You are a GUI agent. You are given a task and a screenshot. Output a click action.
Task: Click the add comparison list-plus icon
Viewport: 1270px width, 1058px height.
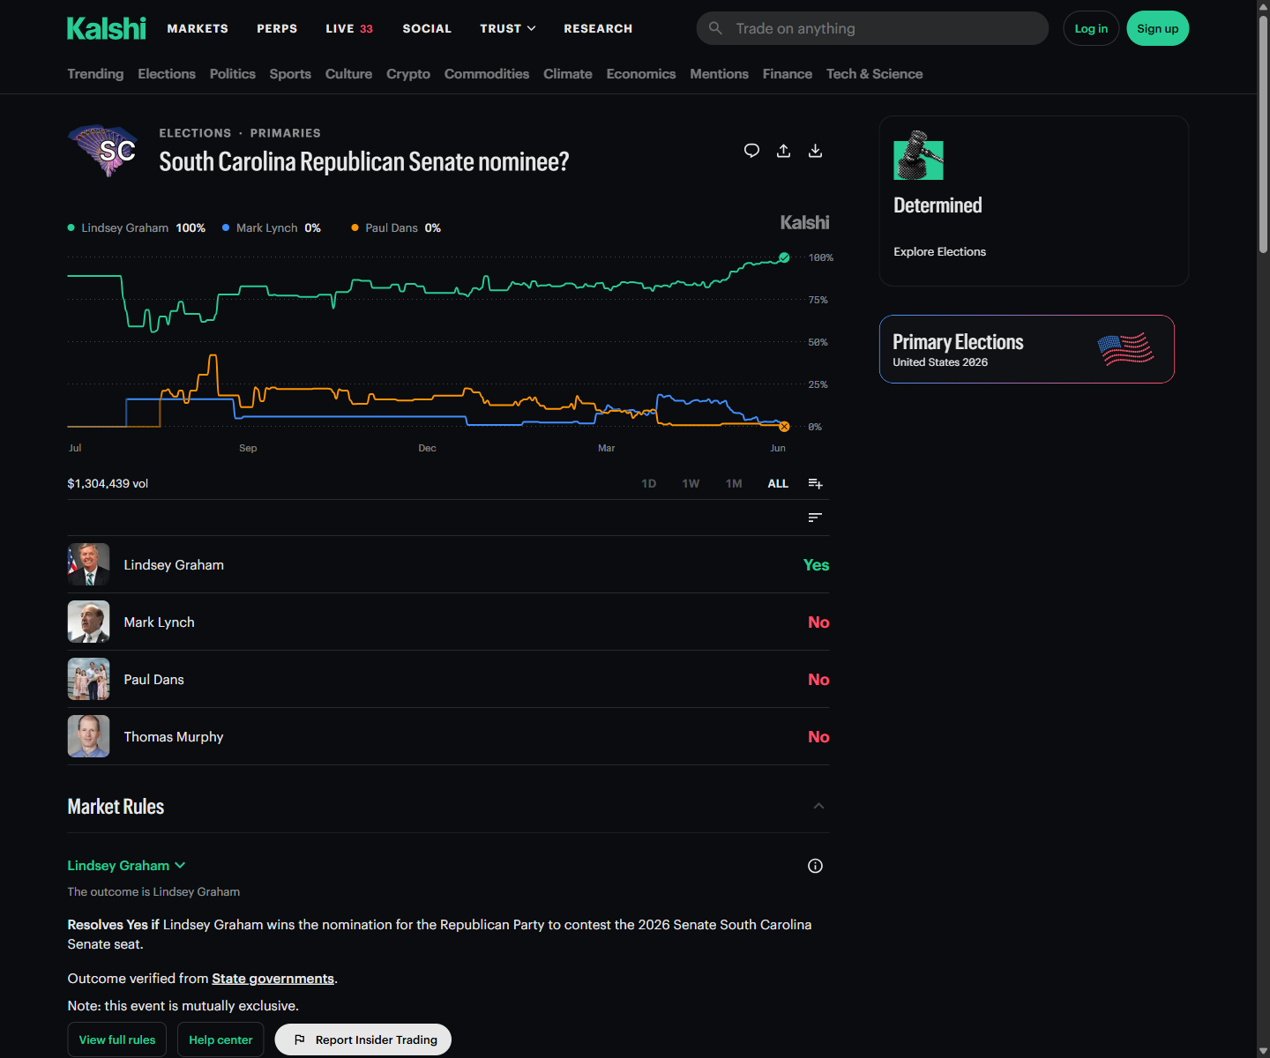(x=815, y=483)
